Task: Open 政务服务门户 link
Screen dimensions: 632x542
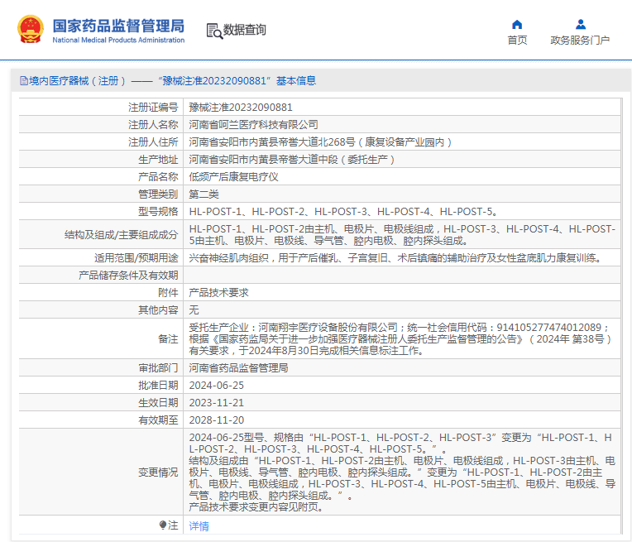Action: click(x=580, y=41)
